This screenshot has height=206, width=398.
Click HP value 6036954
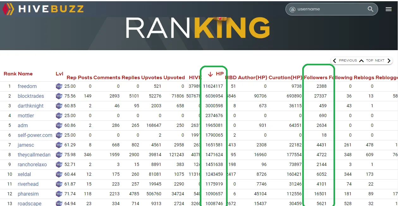tap(214, 96)
